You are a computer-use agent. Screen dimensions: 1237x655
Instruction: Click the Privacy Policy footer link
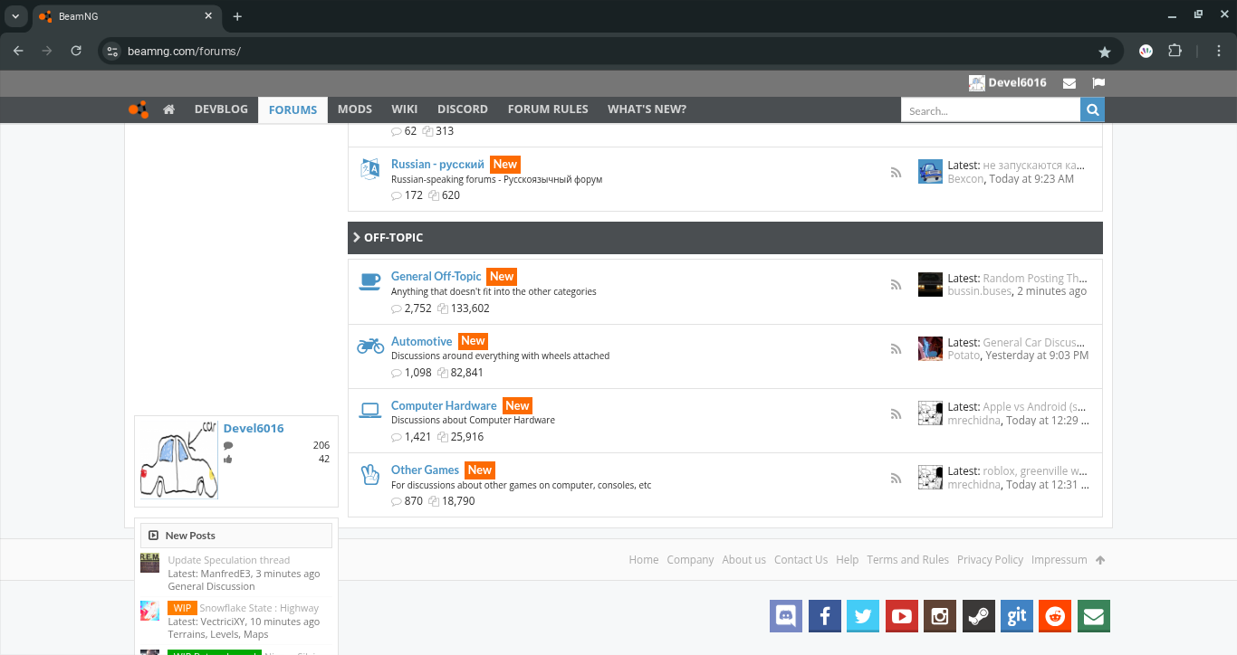[x=990, y=560]
